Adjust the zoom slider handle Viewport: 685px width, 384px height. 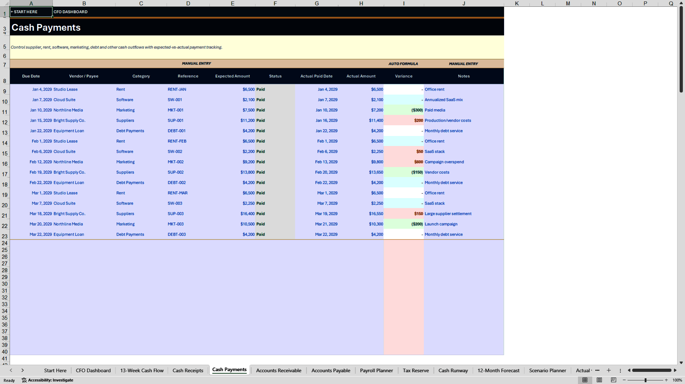tap(645, 380)
